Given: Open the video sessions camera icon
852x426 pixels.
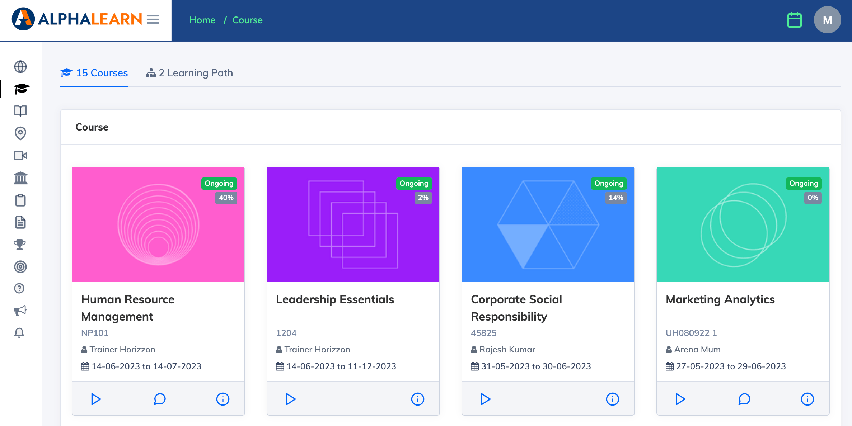Looking at the screenshot, I should click(20, 156).
